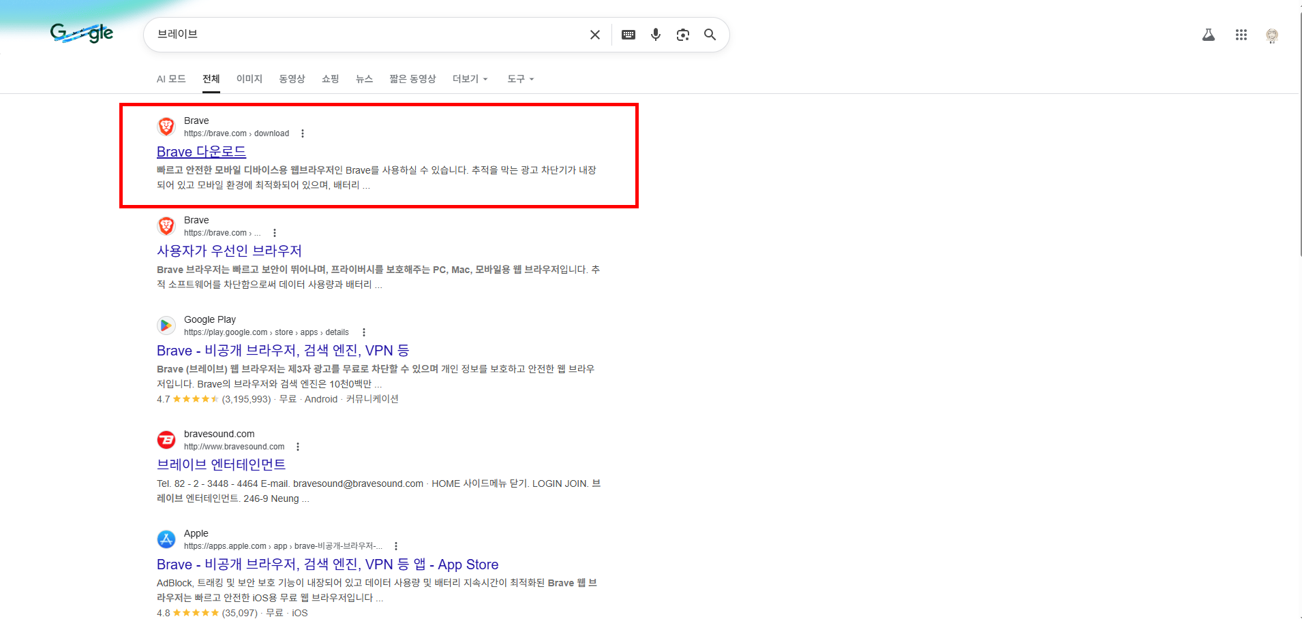Start voice search with microphone icon
1302x619 pixels.
pyautogui.click(x=656, y=35)
